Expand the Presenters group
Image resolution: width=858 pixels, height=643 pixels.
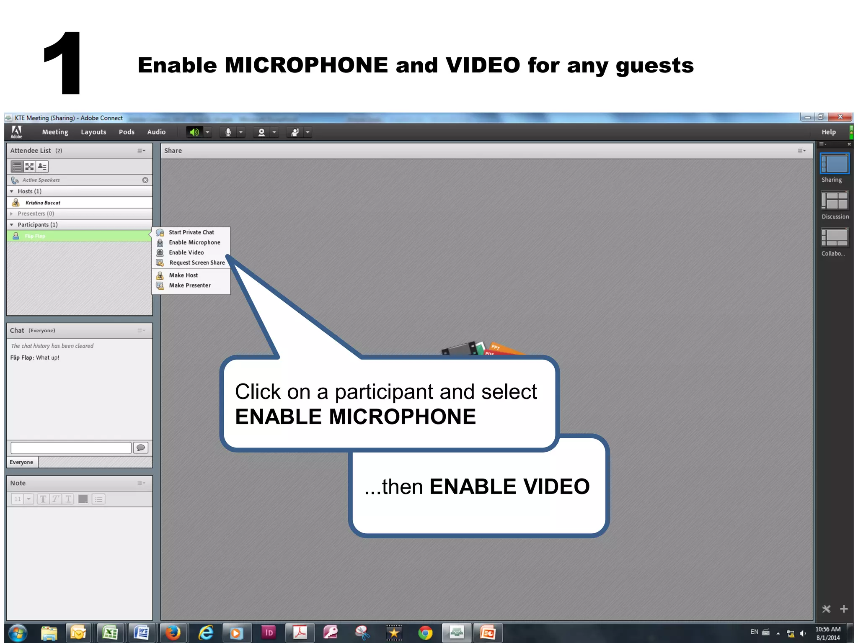12,213
